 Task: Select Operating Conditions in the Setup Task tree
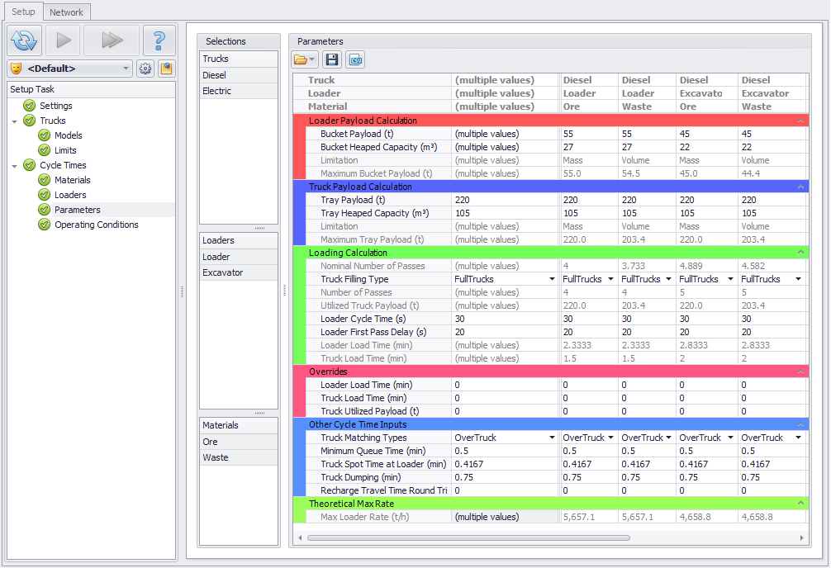[96, 225]
